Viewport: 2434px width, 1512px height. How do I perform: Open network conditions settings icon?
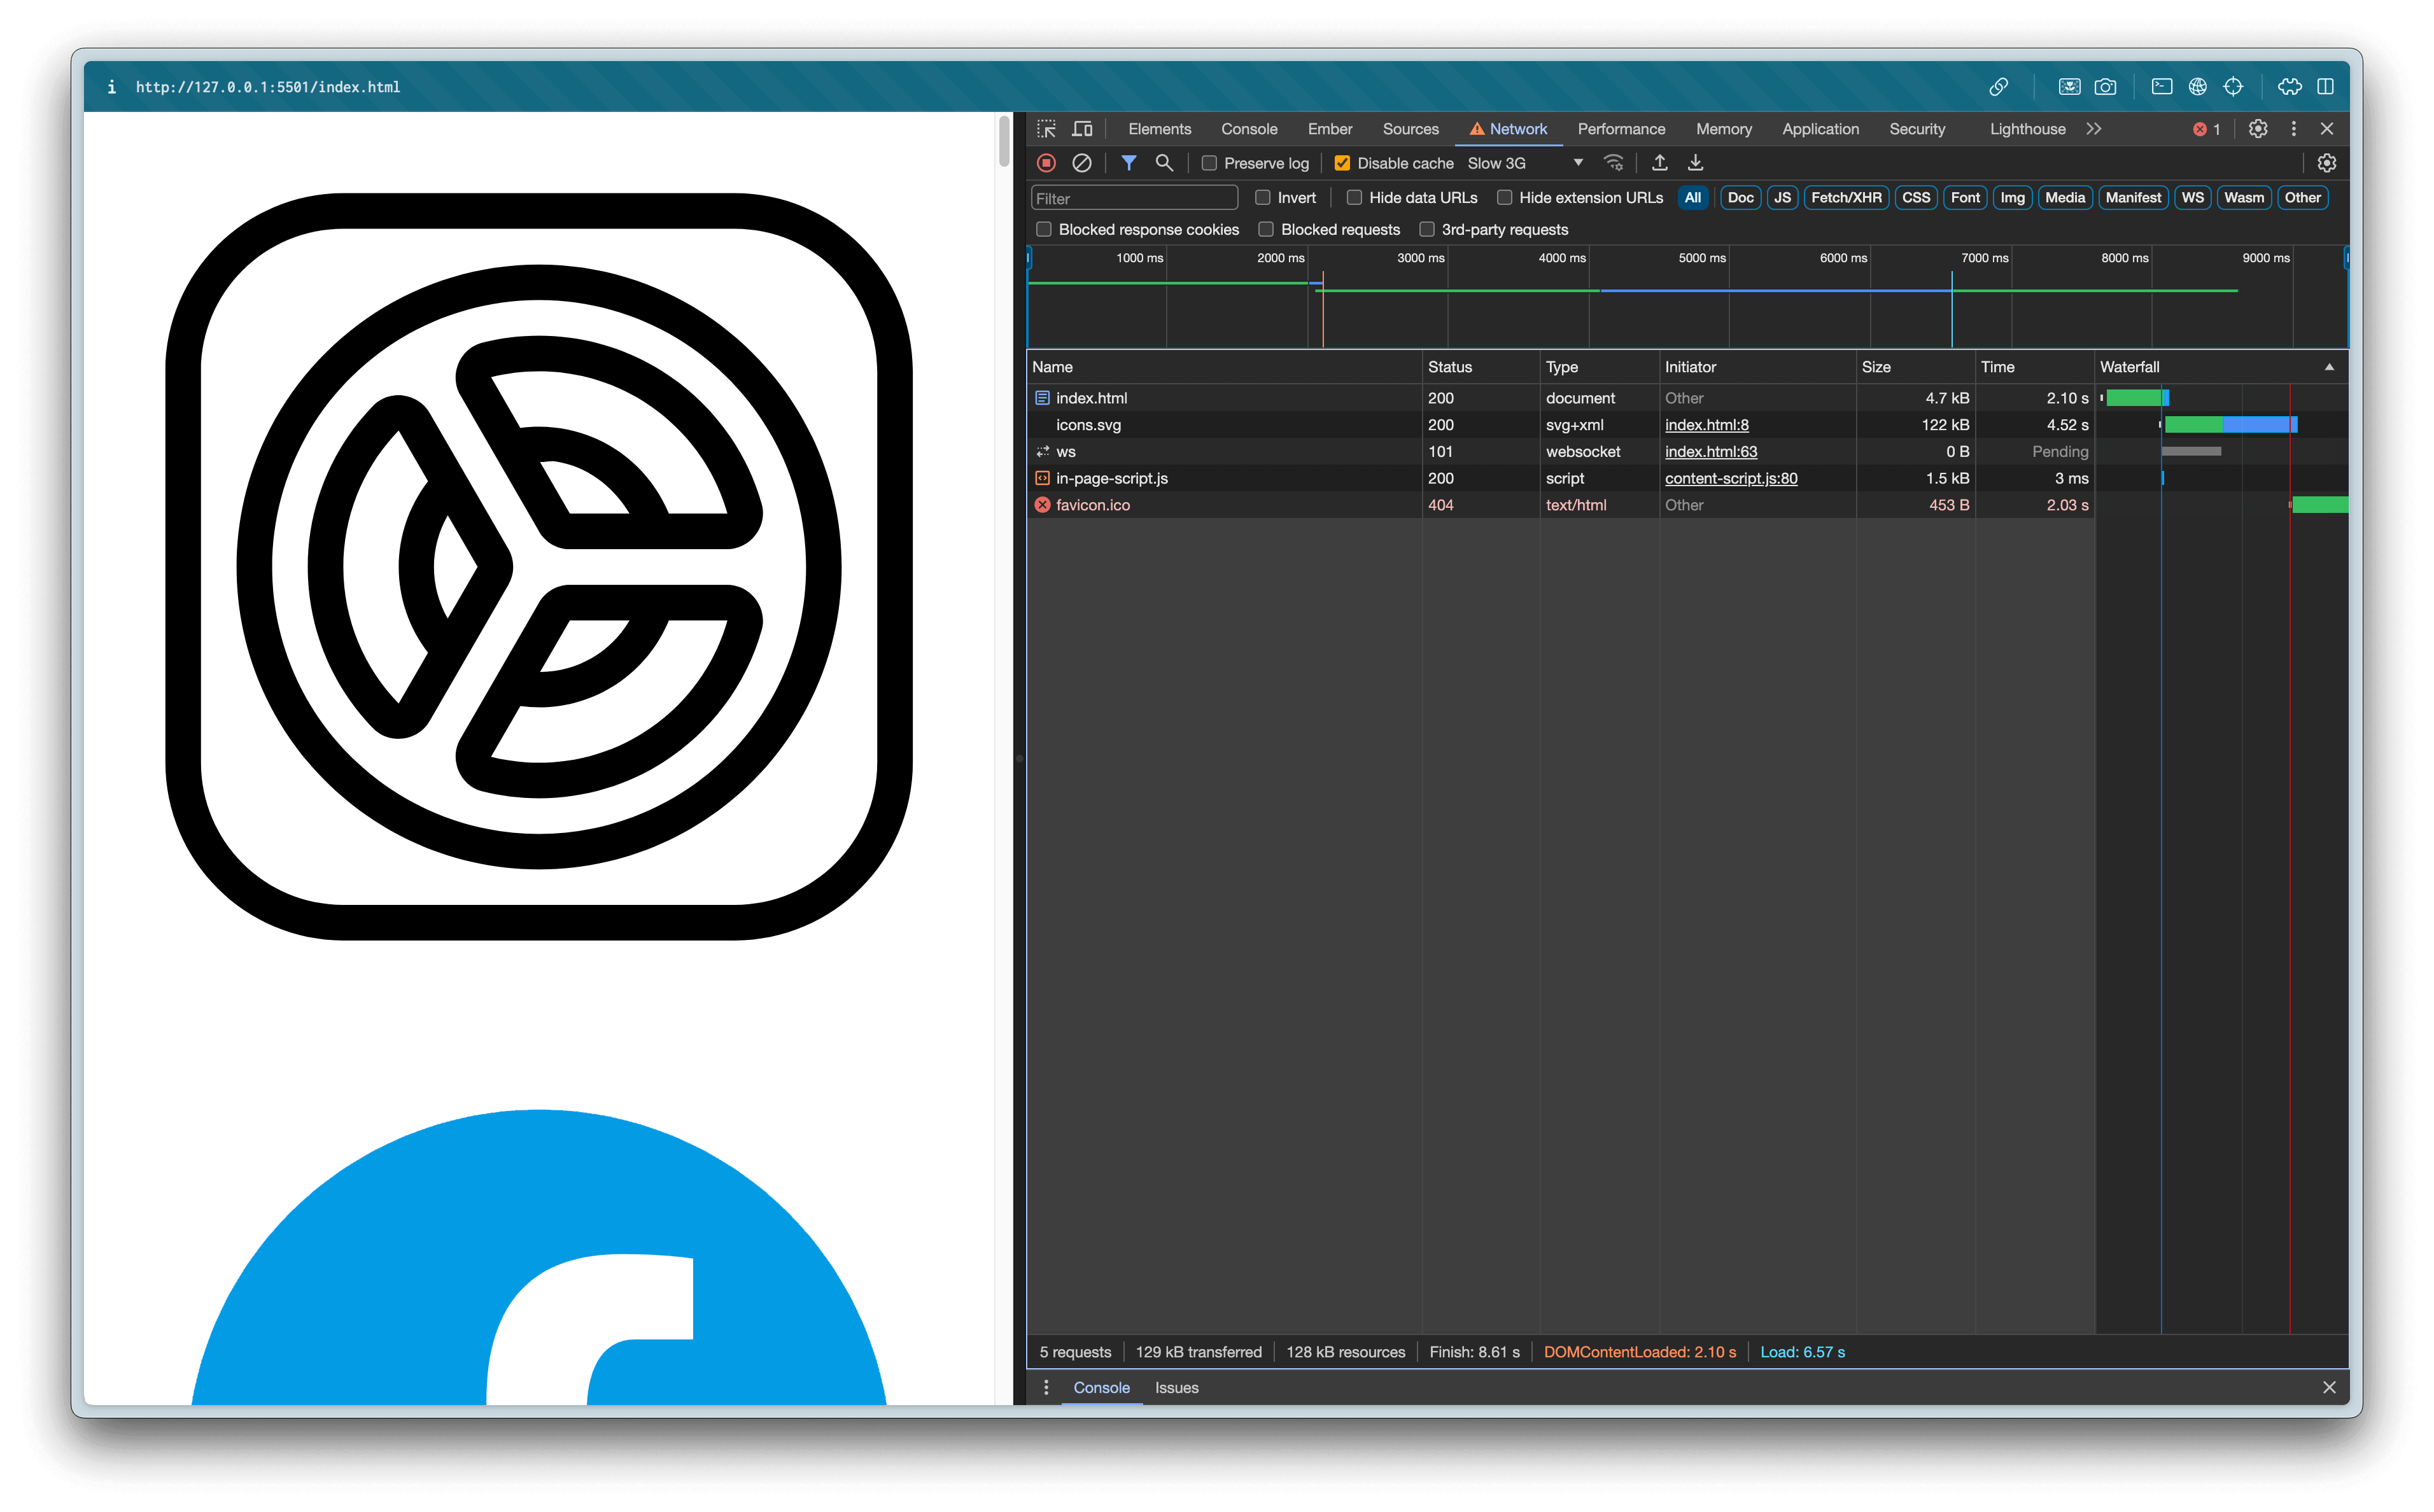pyautogui.click(x=1613, y=162)
